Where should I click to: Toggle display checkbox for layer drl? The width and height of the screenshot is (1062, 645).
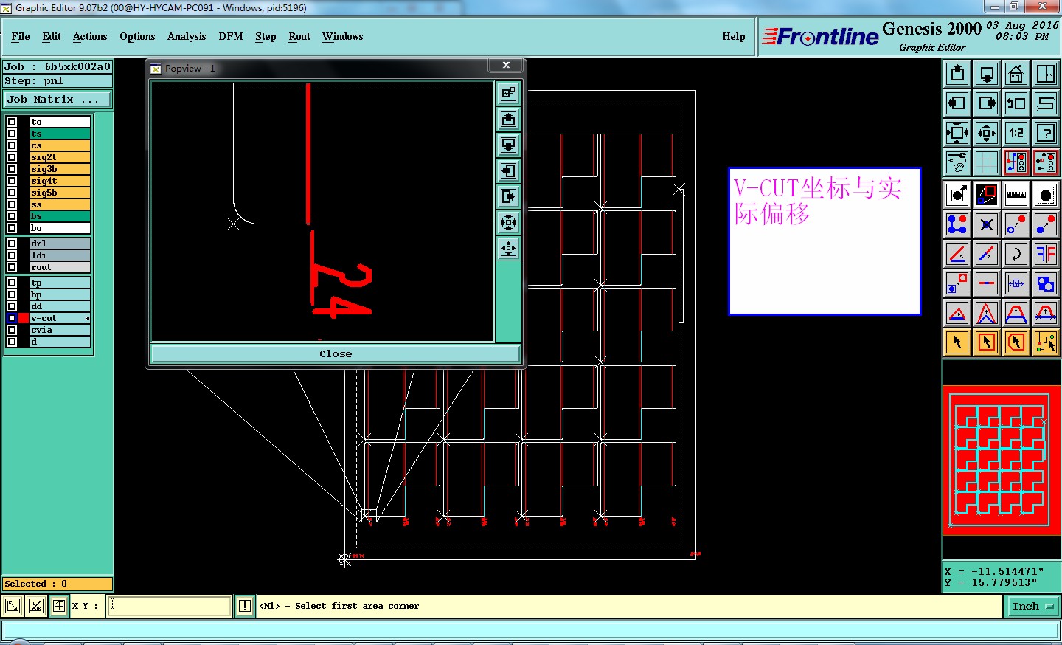click(12, 244)
